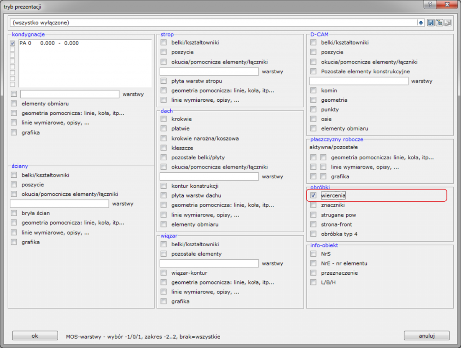Viewport: 461px width, 348px height.
Task: Click the rightmost preset icon beside the tree
Action: pos(447,23)
